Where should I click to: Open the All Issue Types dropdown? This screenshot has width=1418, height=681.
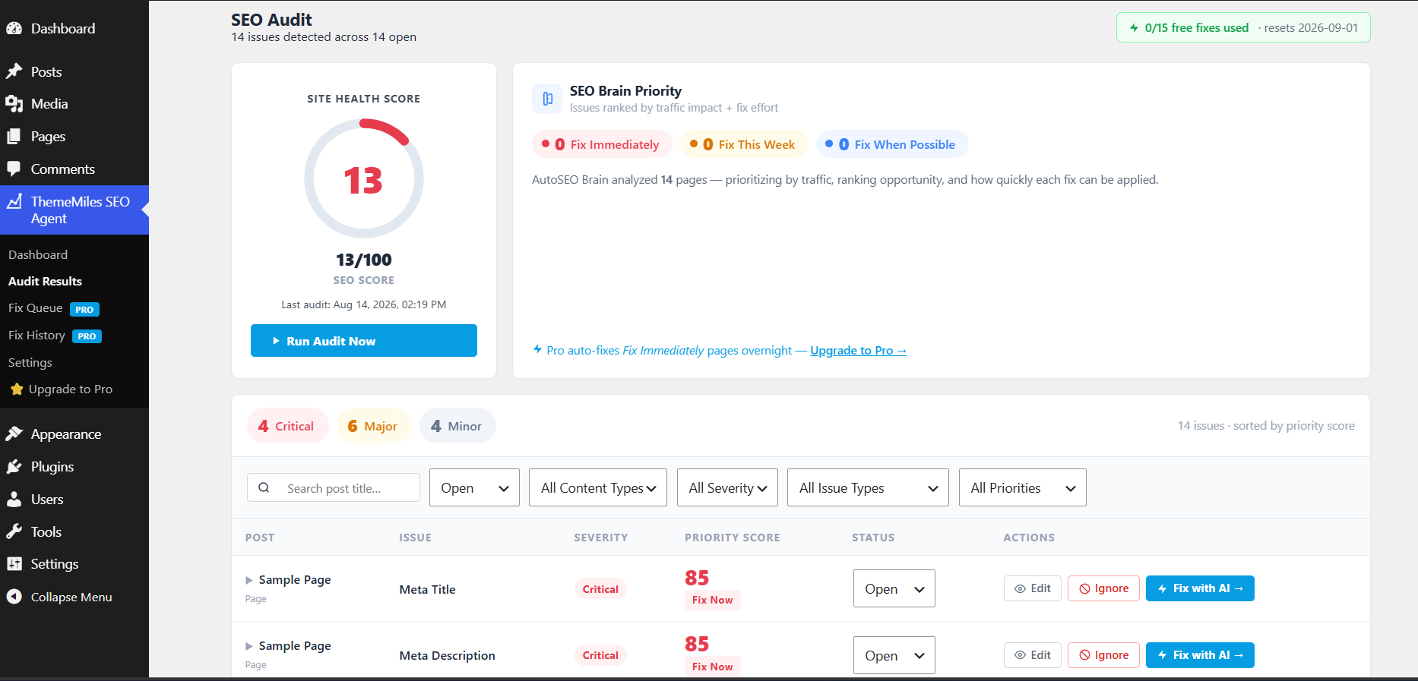pos(869,487)
